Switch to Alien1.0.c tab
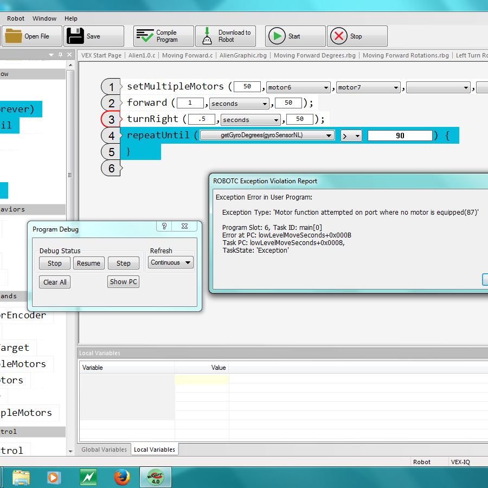 point(142,55)
